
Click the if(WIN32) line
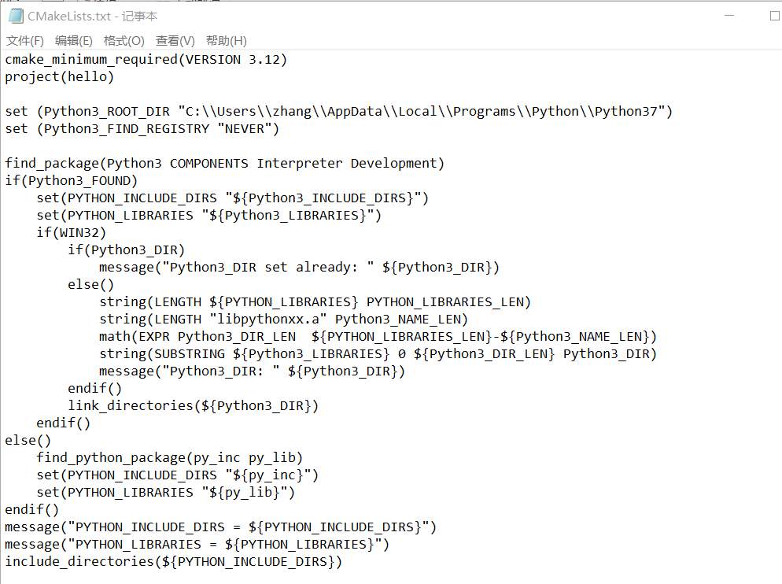[71, 233]
